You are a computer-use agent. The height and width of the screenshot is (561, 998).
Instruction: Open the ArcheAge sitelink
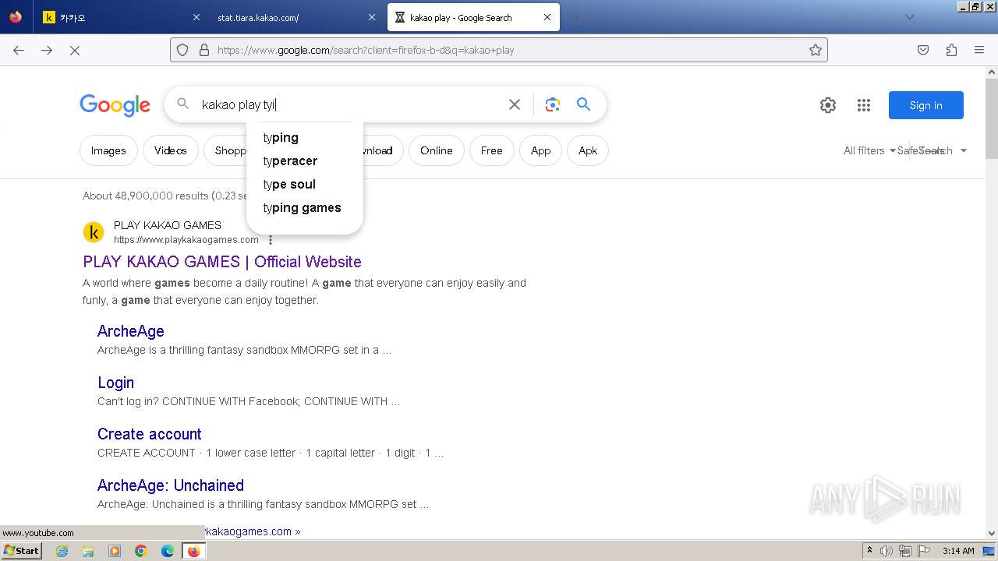coord(131,331)
